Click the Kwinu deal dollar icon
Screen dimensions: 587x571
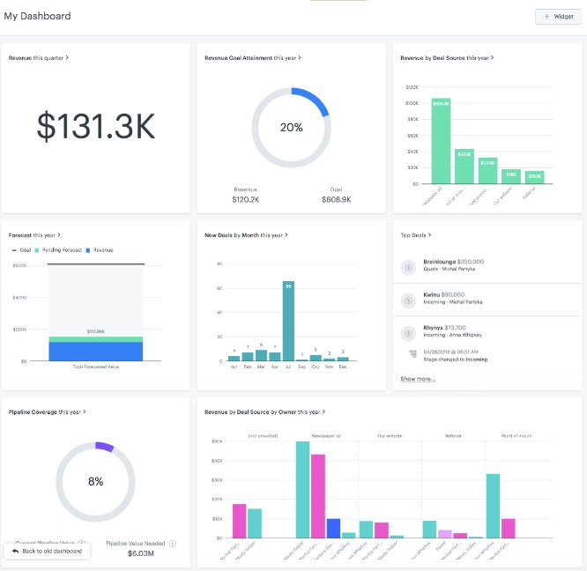pyautogui.click(x=408, y=300)
